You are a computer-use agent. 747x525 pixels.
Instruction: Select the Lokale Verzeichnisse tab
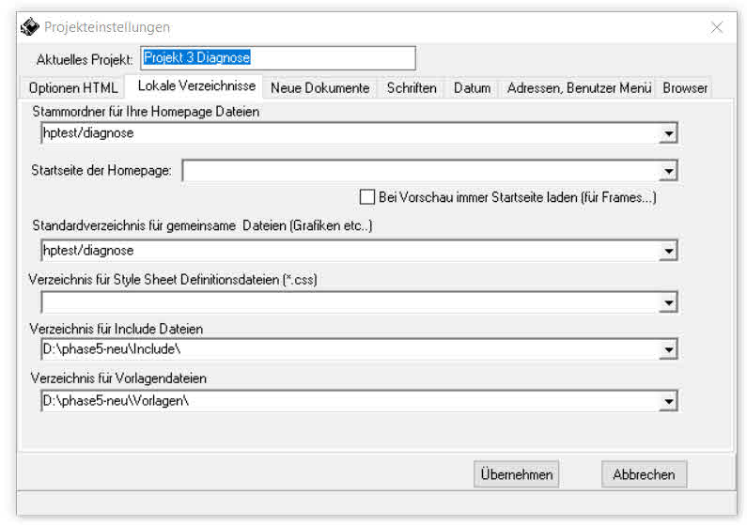point(196,86)
